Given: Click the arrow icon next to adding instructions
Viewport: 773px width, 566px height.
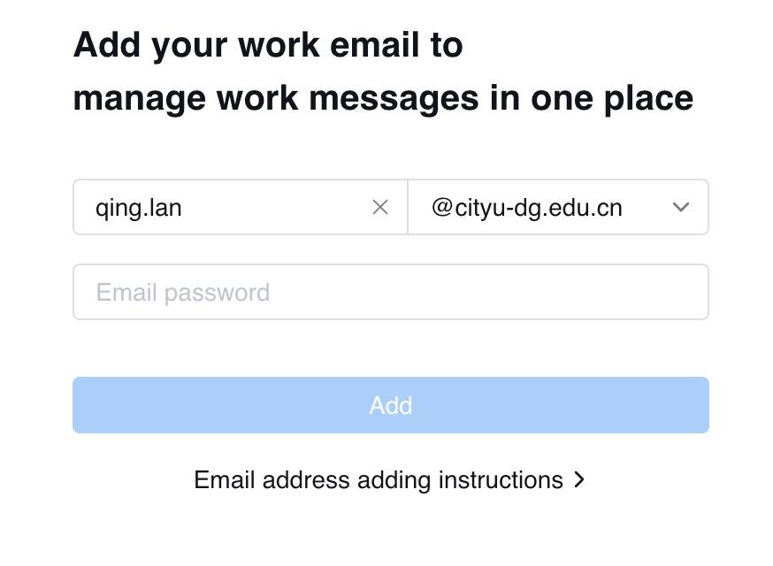Looking at the screenshot, I should 579,480.
